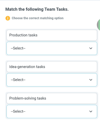The height and width of the screenshot is (126, 100).
Task: Click the words Team Tasks in the heading
Action: (56, 9)
